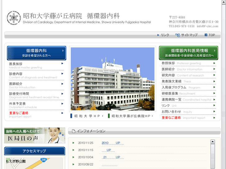Click arrow next to 診療受付時間
Viewport: 226px width, 169px height.
tap(62, 94)
